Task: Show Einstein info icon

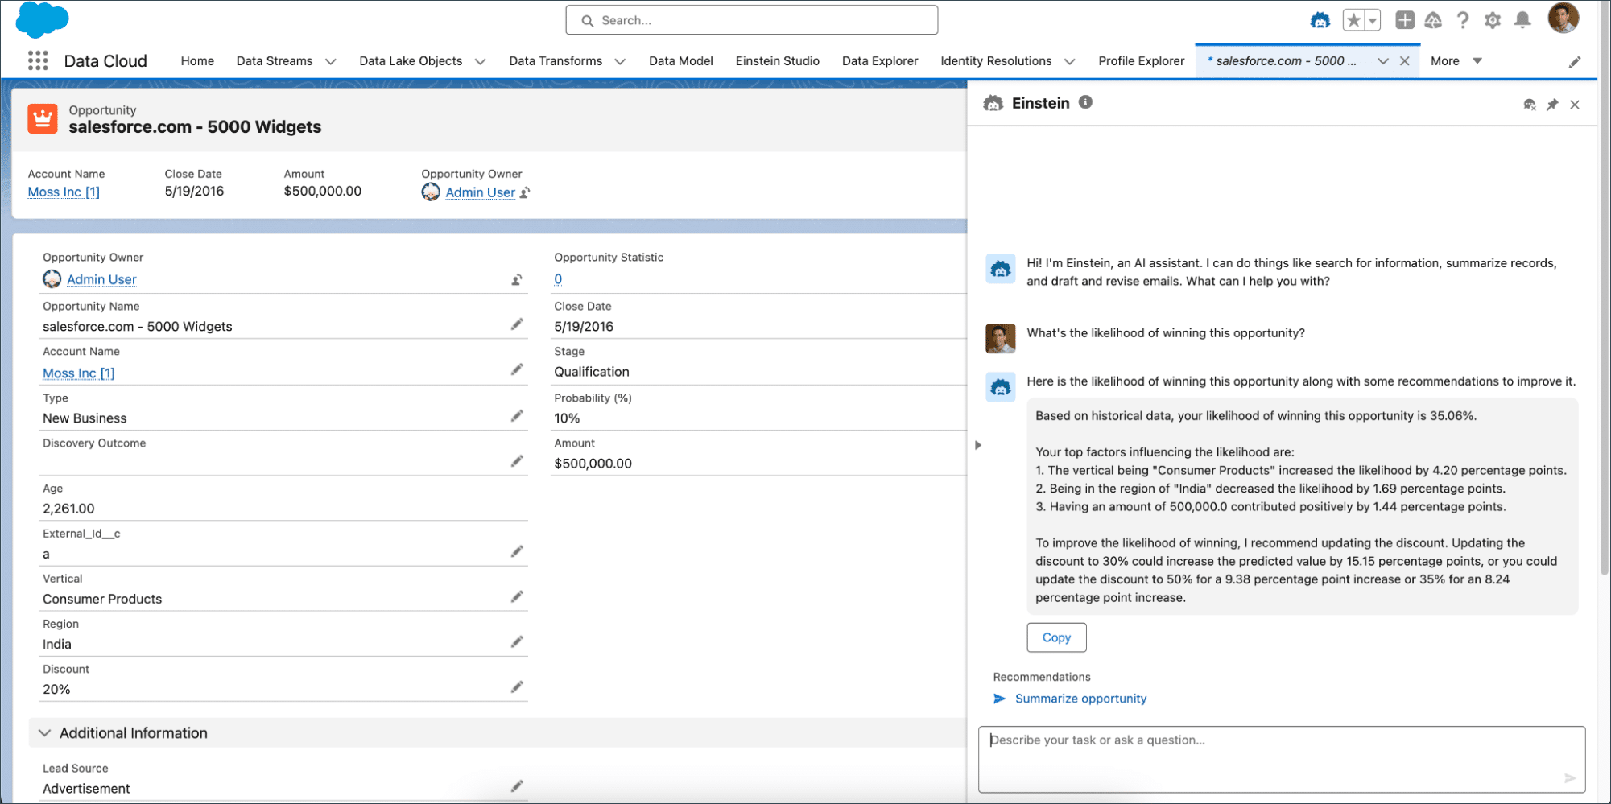Action: (x=1085, y=102)
